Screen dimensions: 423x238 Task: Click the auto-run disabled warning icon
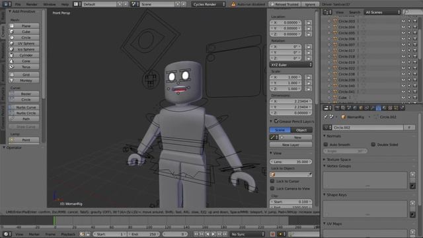(x=233, y=5)
